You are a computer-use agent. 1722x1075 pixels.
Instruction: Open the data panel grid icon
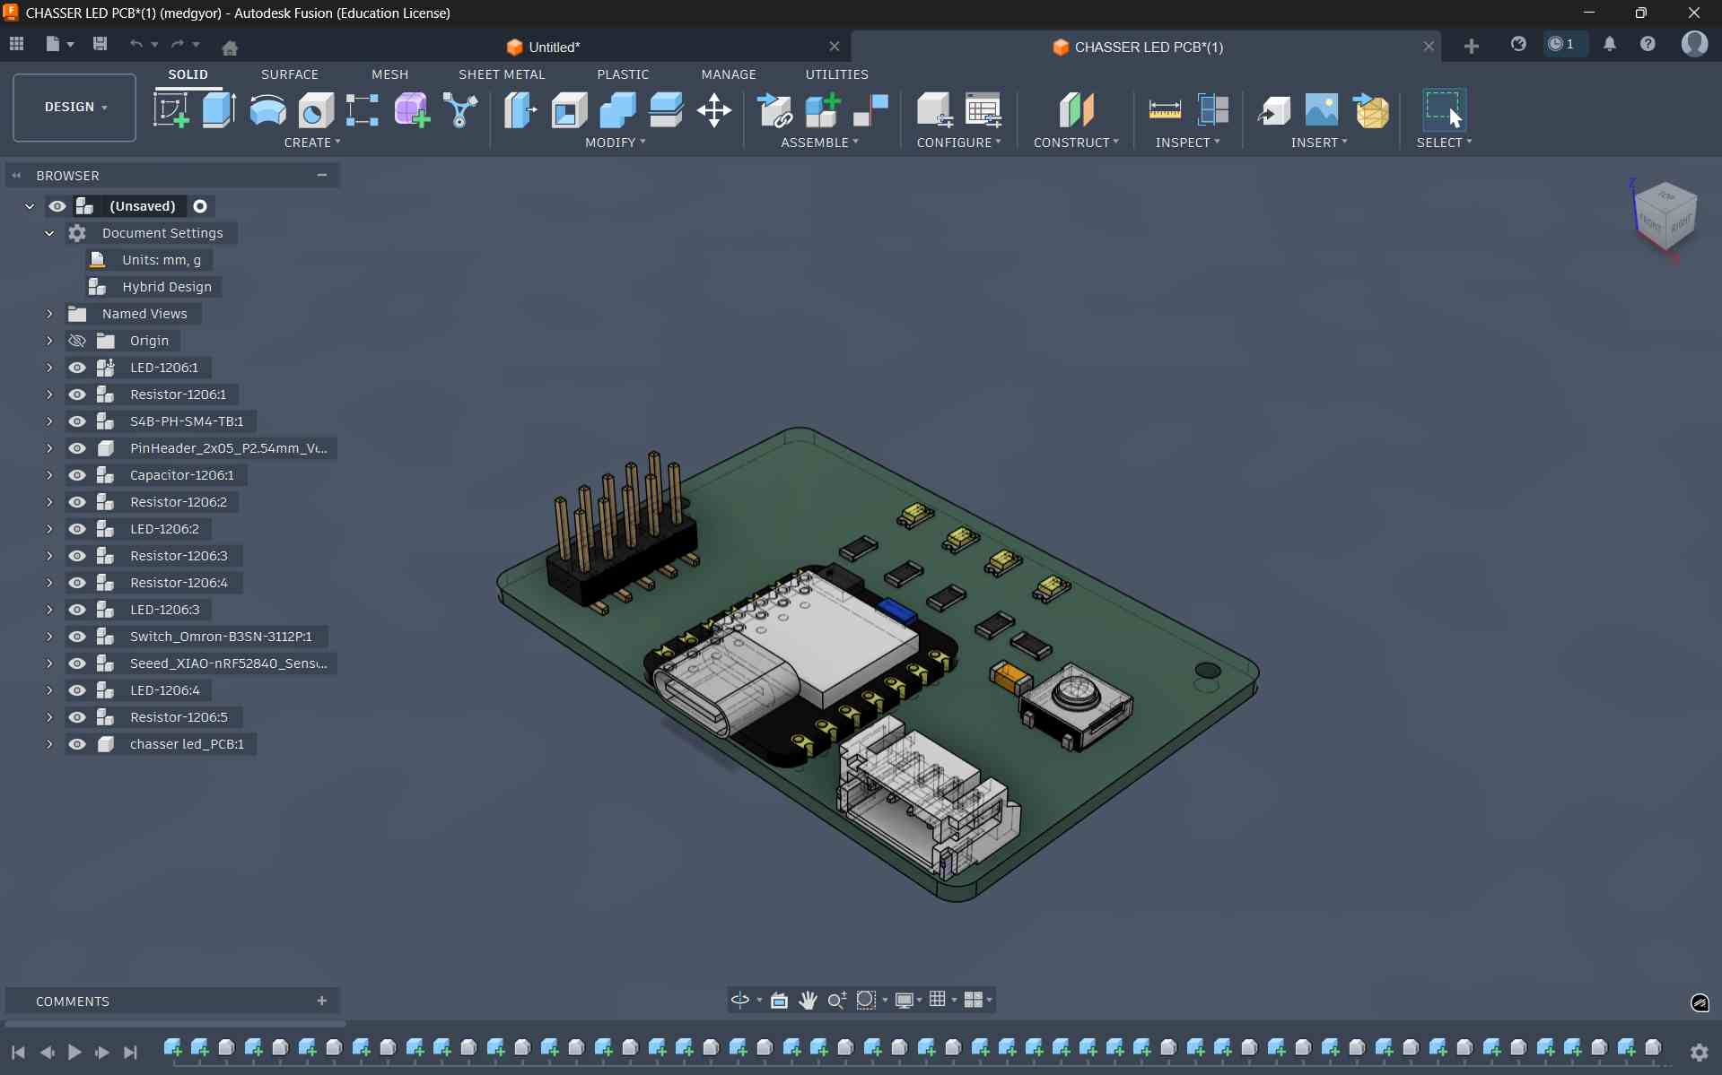pyautogui.click(x=16, y=44)
